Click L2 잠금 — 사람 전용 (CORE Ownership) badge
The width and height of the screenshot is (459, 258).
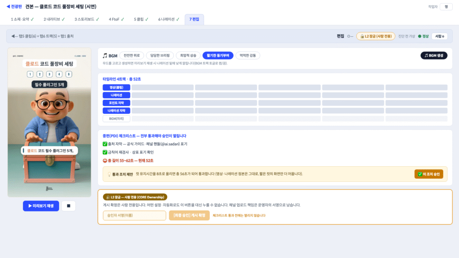point(135,197)
